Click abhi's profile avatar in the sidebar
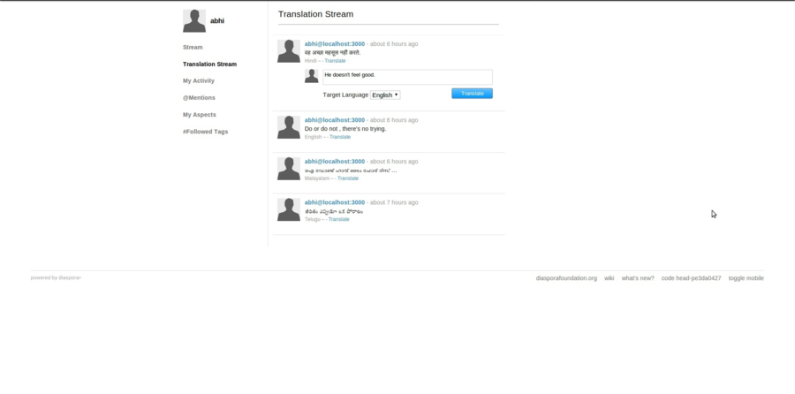795x394 pixels. coord(194,20)
